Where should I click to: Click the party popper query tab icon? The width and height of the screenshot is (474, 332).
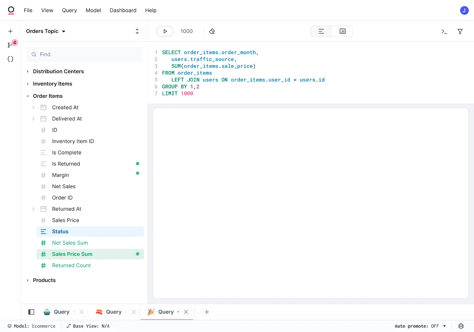tap(151, 312)
